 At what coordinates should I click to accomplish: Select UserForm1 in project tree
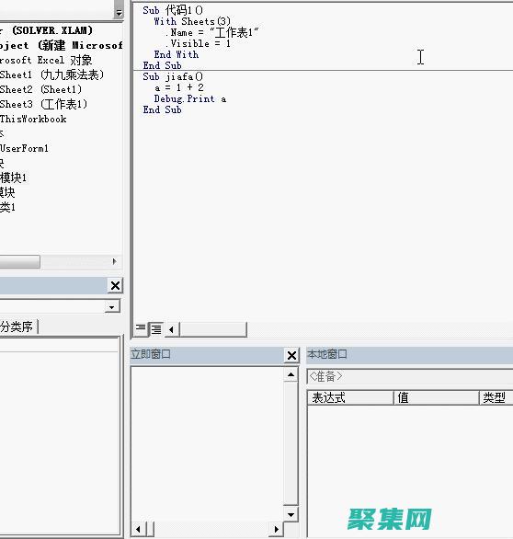(x=24, y=148)
